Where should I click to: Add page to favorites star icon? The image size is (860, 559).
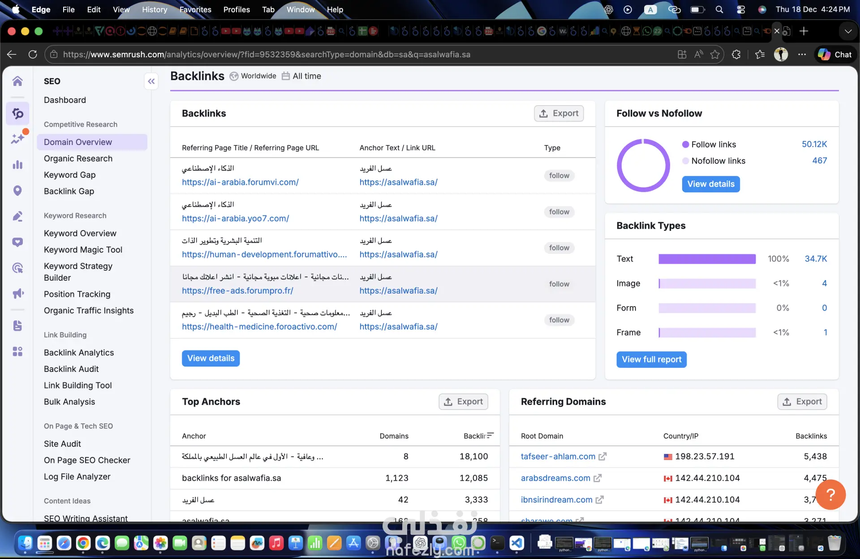point(715,55)
